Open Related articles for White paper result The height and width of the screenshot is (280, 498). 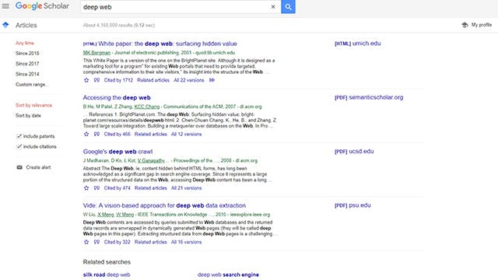tap(153, 80)
